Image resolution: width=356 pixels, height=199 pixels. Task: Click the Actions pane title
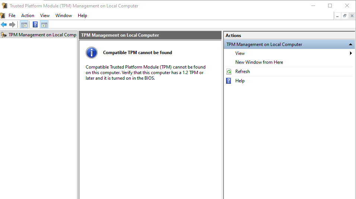233,36
